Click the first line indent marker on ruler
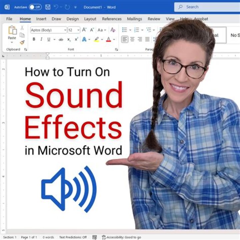The image size is (240, 240). click(x=47, y=54)
